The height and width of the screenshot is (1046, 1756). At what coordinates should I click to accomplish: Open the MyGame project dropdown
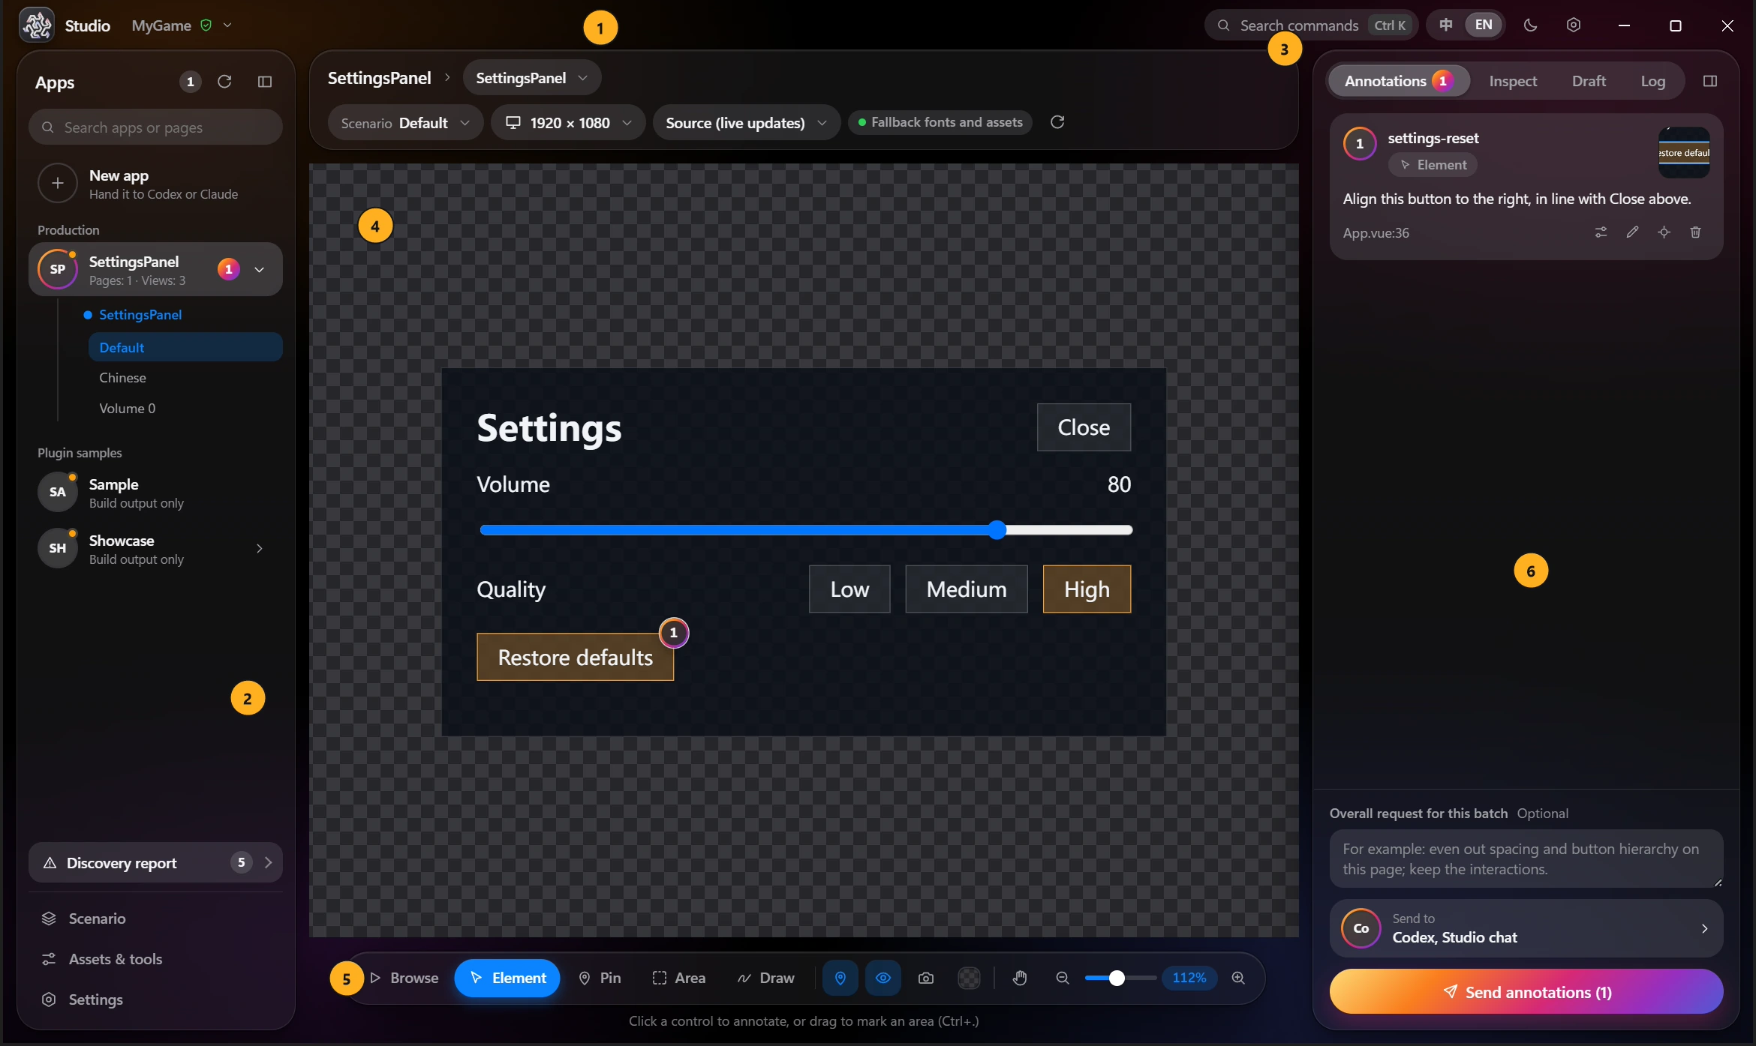pos(181,25)
